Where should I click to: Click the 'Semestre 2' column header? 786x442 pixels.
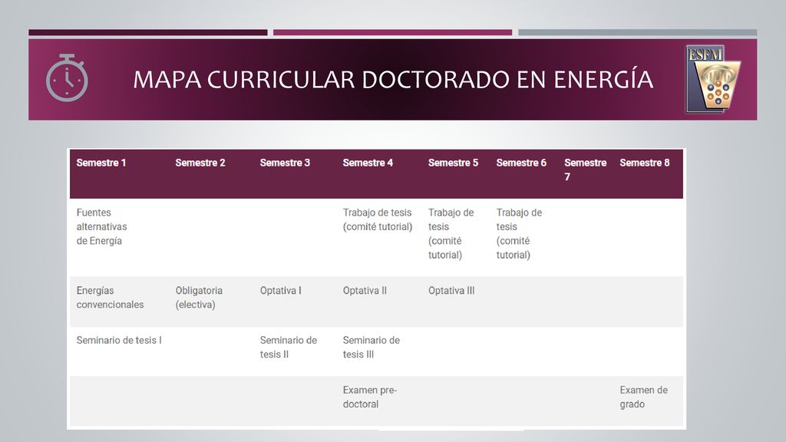[200, 163]
